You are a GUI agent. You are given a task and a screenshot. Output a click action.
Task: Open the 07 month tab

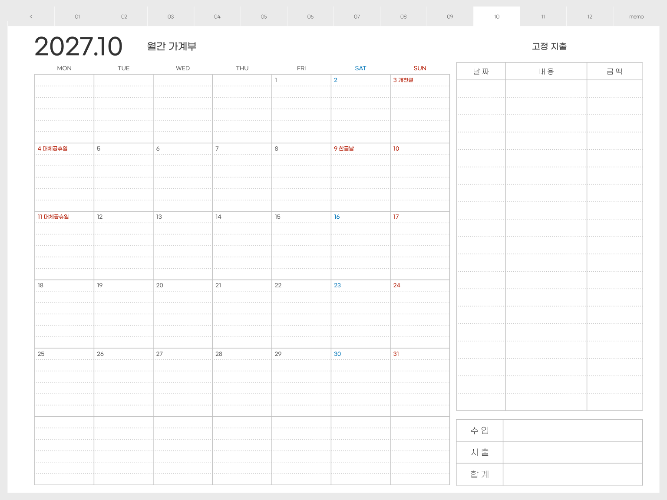coord(357,16)
